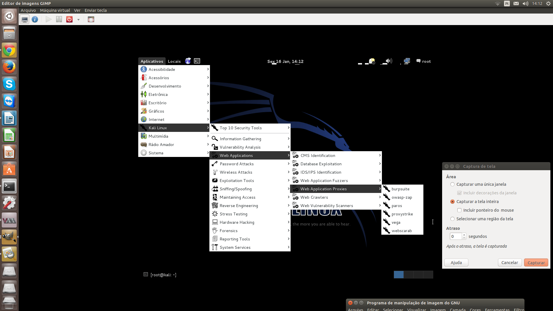Viewport: 553px width, 311px height.
Task: Open Firefox from Ubuntu dock
Action: tap(9, 67)
